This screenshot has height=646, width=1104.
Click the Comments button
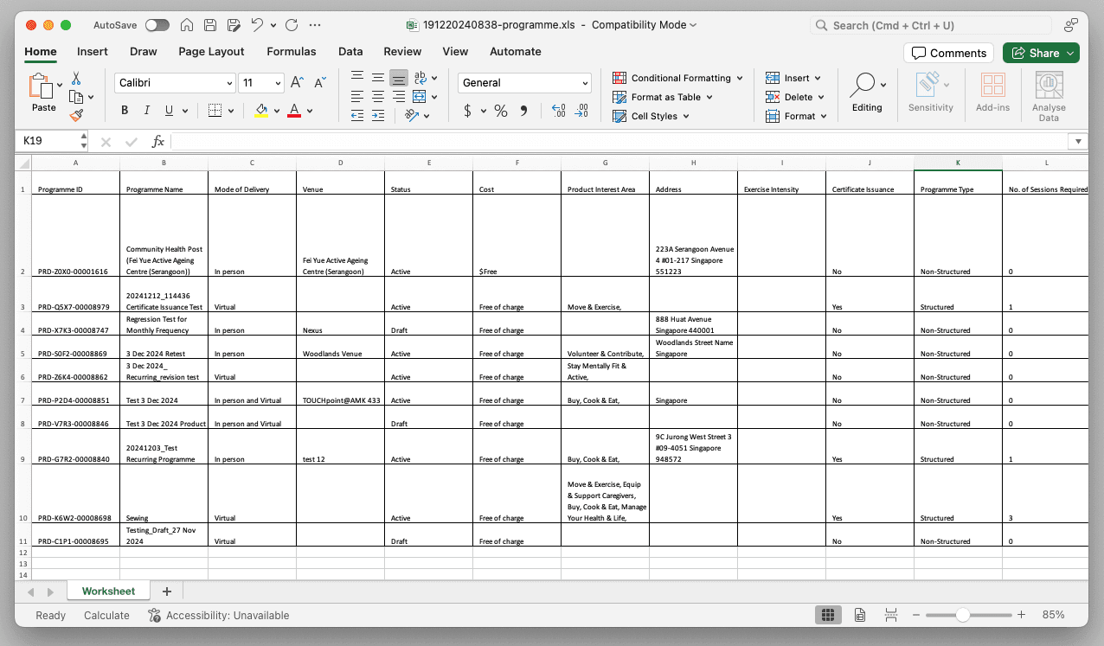pyautogui.click(x=948, y=53)
